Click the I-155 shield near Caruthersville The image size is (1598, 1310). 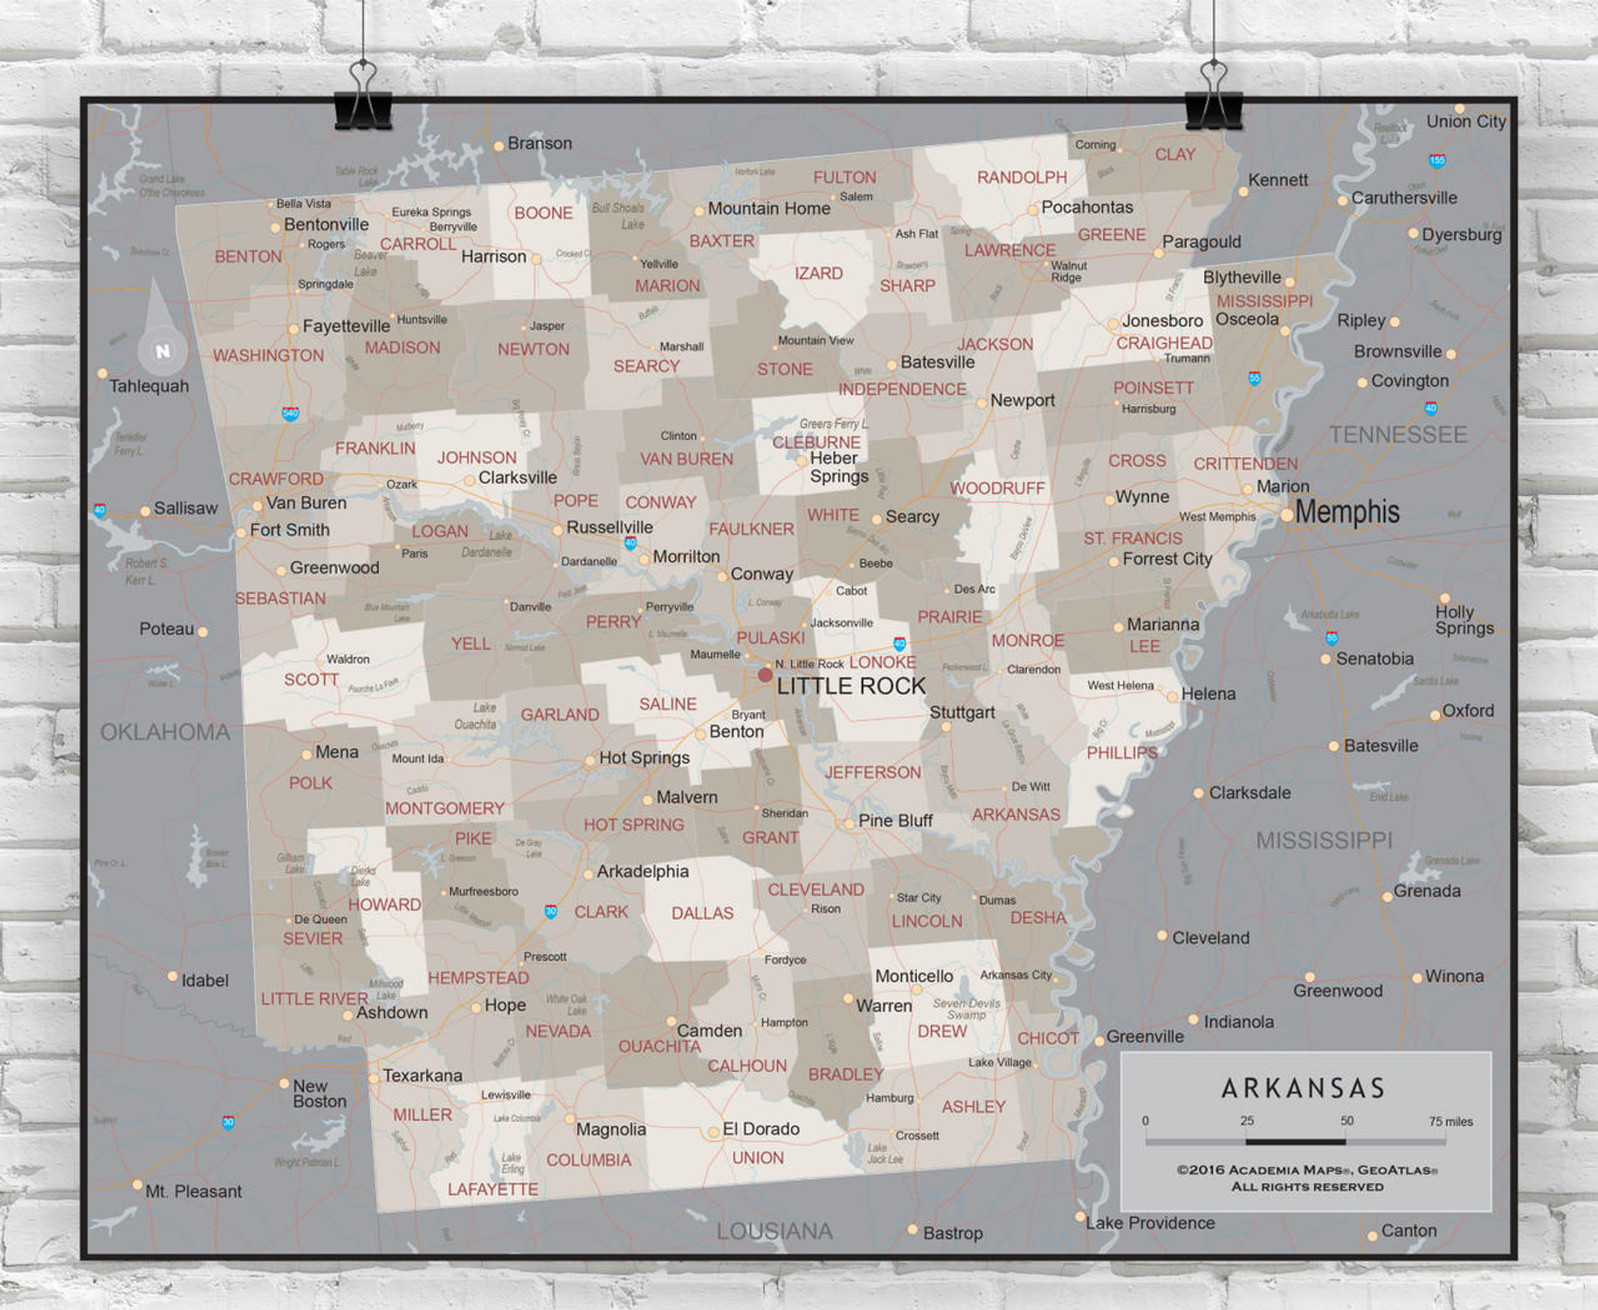tap(1436, 161)
